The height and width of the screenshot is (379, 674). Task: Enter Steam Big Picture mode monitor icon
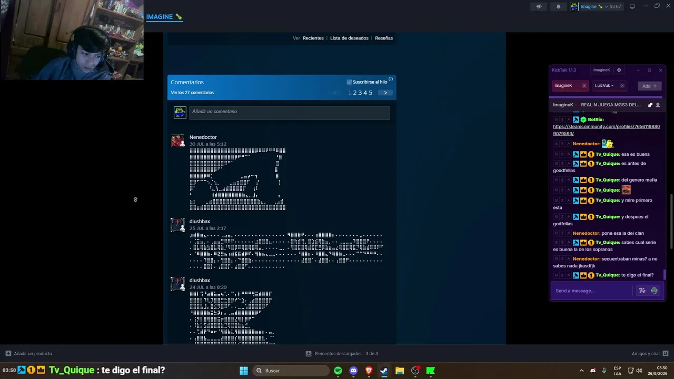632,6
